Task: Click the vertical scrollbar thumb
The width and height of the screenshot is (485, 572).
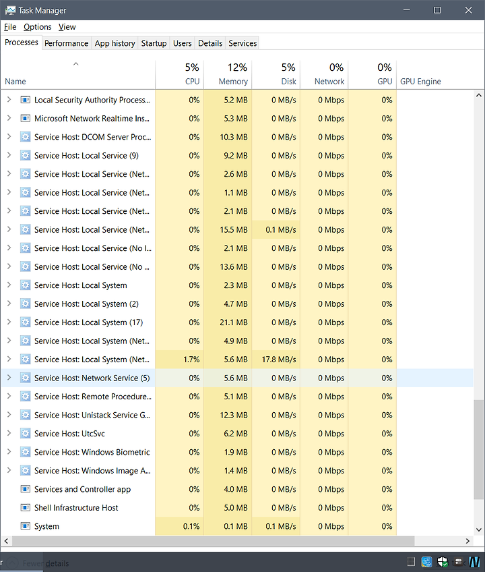Action: 479,449
